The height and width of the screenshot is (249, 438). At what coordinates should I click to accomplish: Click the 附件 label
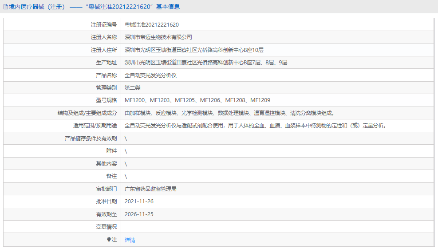click(x=112, y=150)
